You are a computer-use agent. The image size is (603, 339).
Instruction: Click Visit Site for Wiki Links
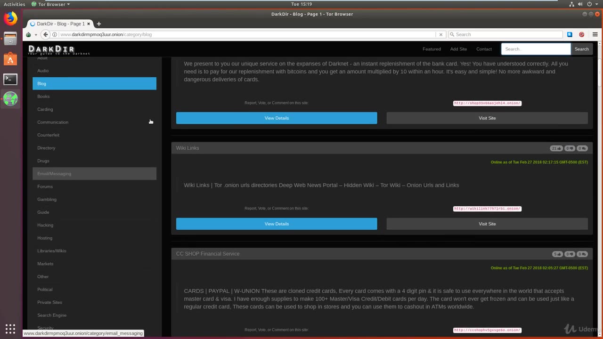(x=487, y=224)
